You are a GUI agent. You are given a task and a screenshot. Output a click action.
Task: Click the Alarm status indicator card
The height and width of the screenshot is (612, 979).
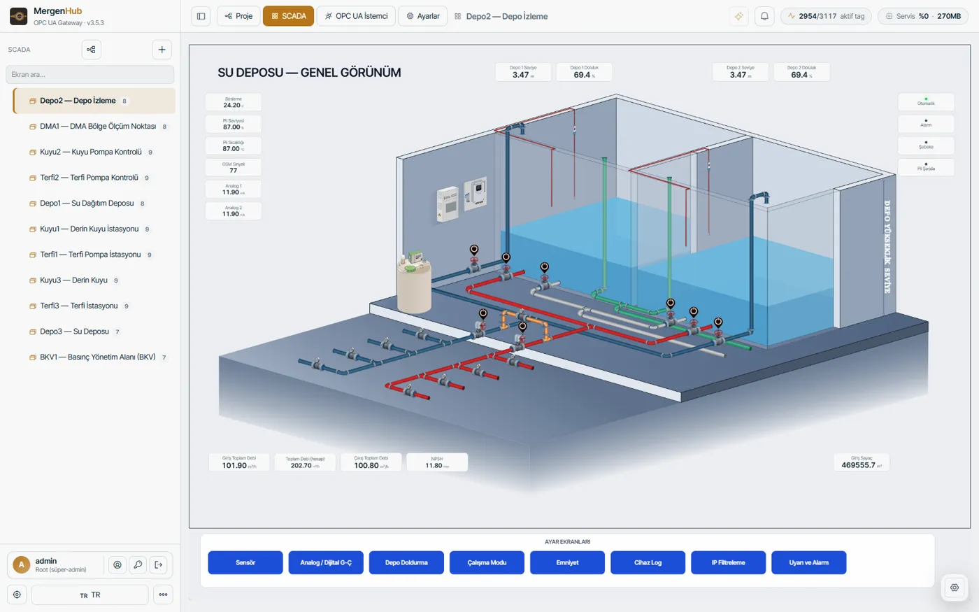point(926,123)
